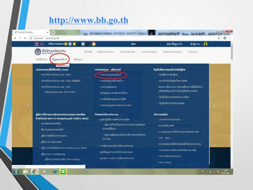Open the Own Cloud link
253x190 pixels.
coord(165,162)
